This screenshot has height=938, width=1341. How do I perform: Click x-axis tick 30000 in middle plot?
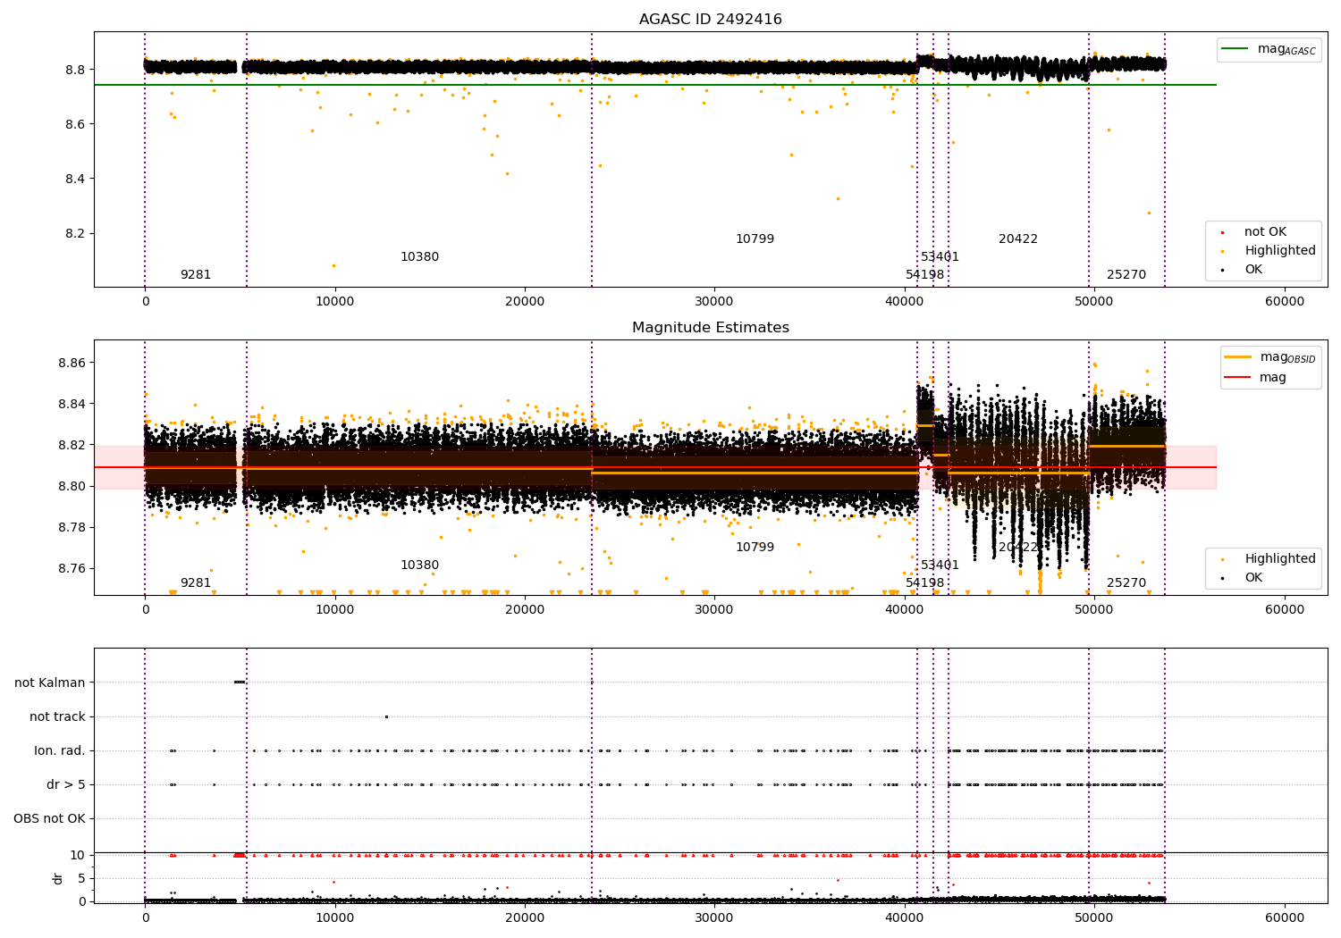714,610
